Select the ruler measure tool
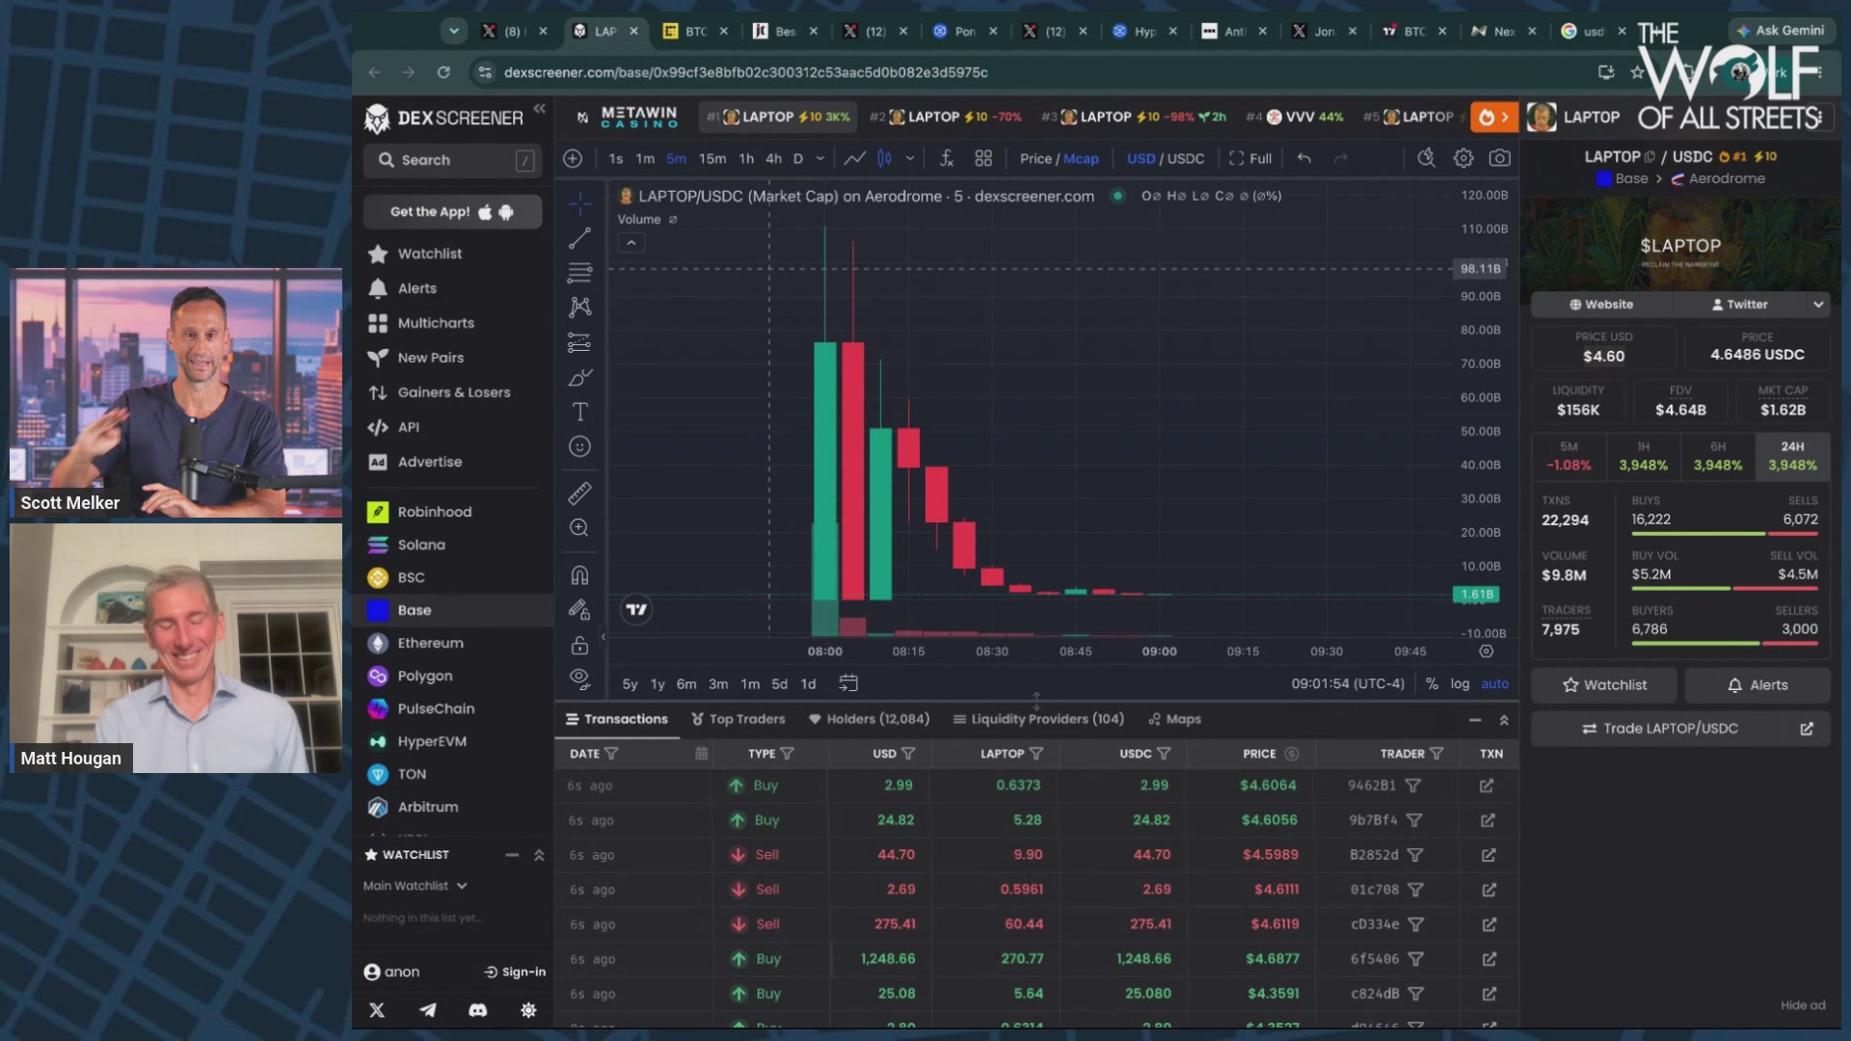The width and height of the screenshot is (1851, 1041). [x=579, y=494]
